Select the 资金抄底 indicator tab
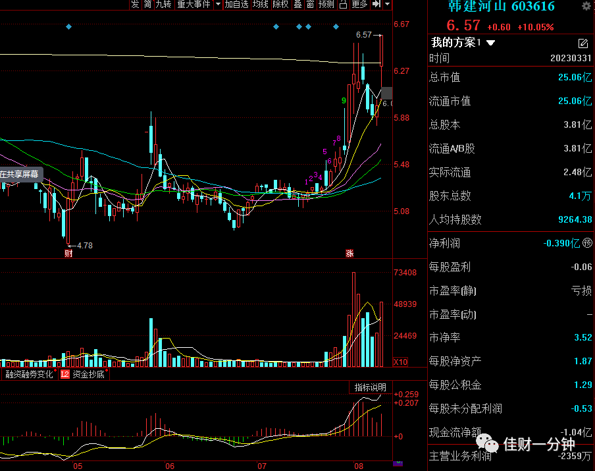This screenshot has width=595, height=471. pos(88,375)
